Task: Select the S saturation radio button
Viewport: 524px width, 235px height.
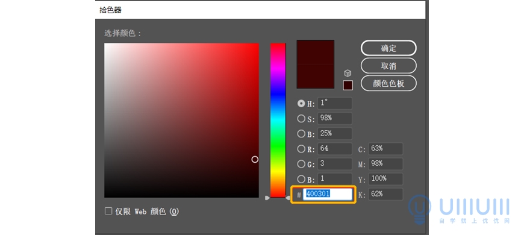Action: pyautogui.click(x=301, y=118)
